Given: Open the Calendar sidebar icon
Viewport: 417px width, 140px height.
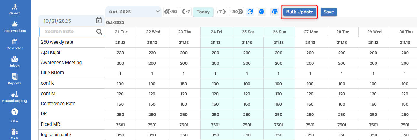Looking at the screenshot, I should coord(15,42).
